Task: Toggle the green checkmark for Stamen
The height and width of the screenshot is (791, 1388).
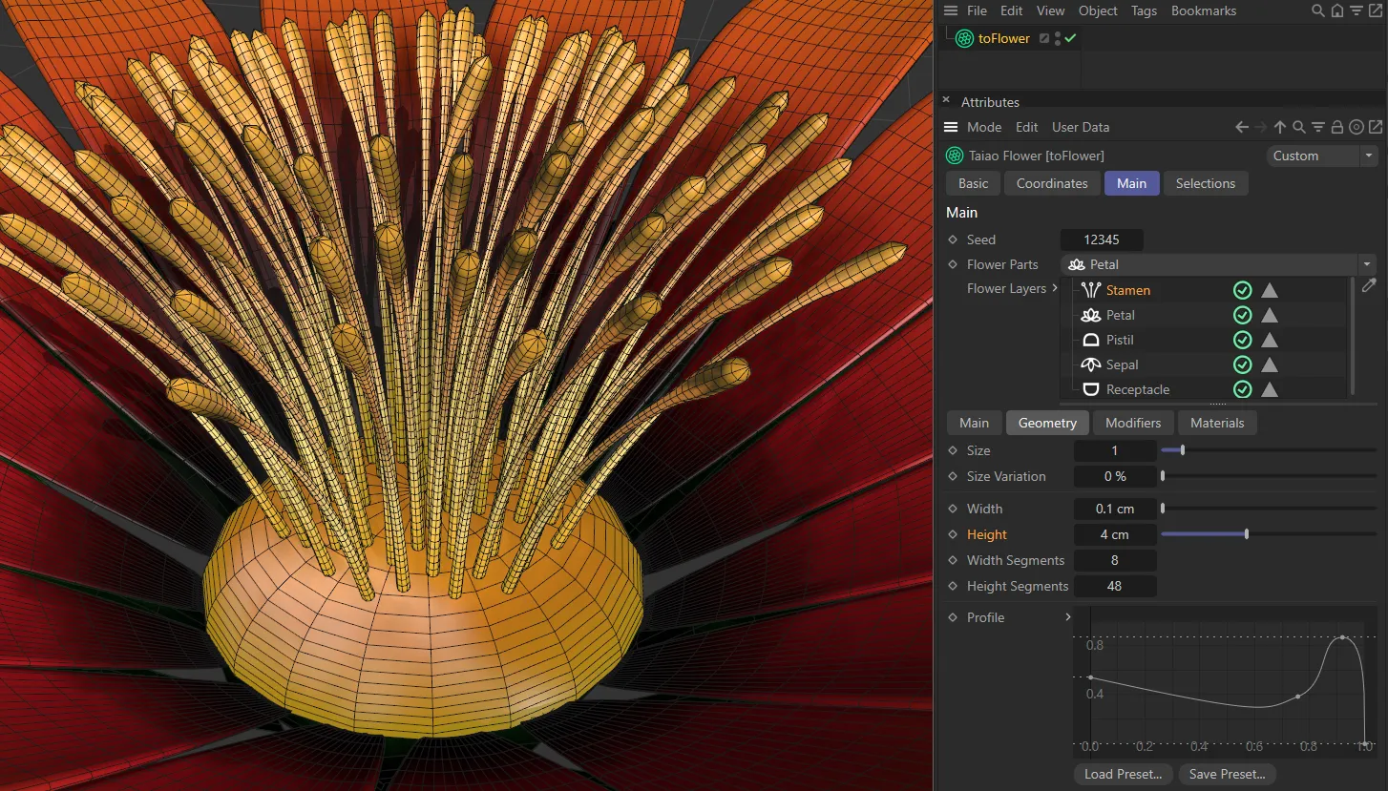Action: tap(1242, 290)
